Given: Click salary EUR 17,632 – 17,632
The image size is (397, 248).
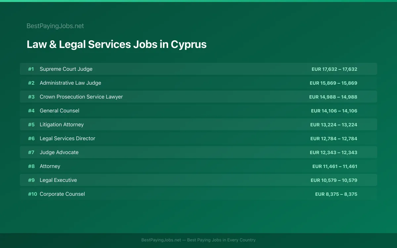Looking at the screenshot, I should [334, 69].
